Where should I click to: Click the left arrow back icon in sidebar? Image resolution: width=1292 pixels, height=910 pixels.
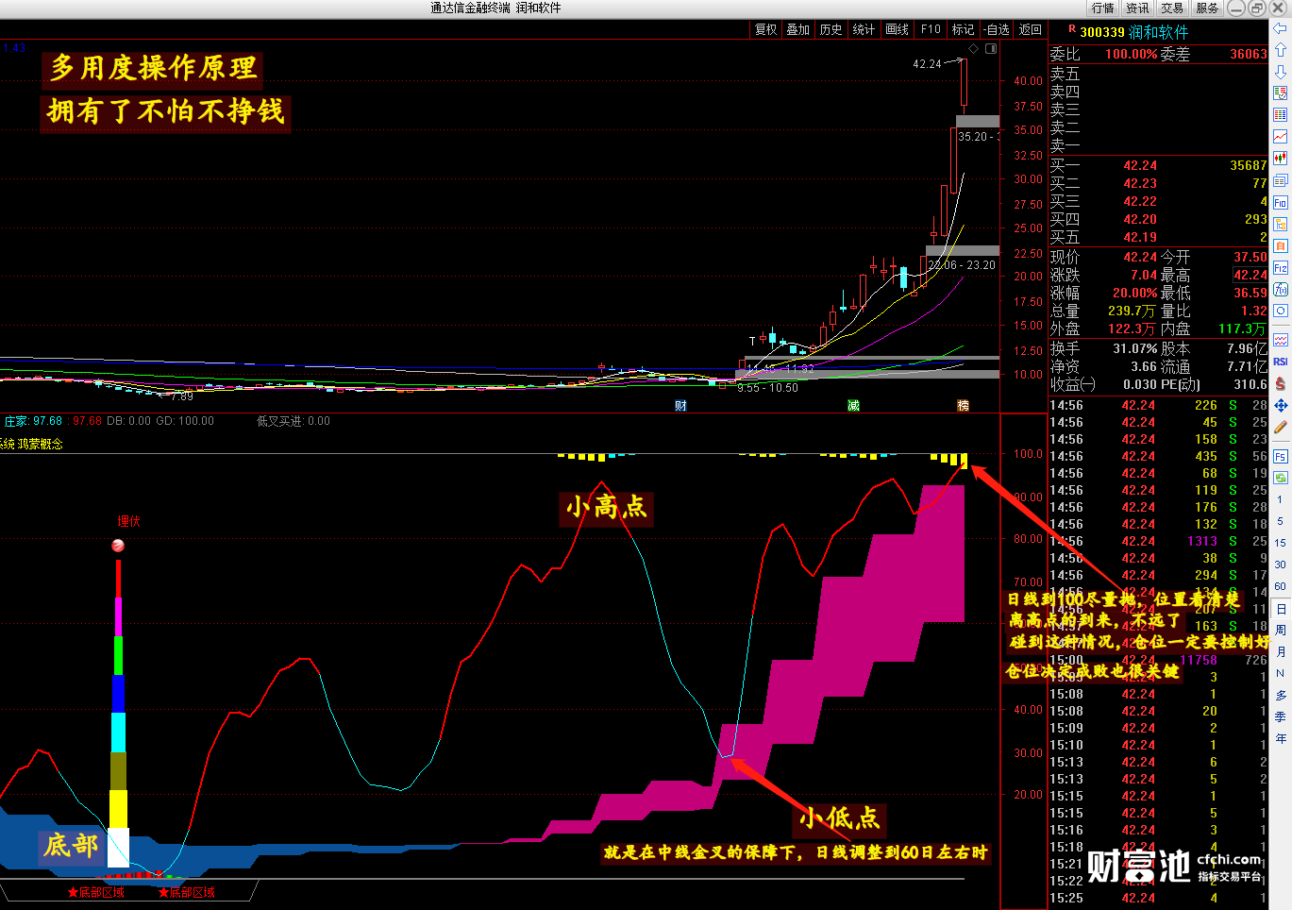(1281, 28)
